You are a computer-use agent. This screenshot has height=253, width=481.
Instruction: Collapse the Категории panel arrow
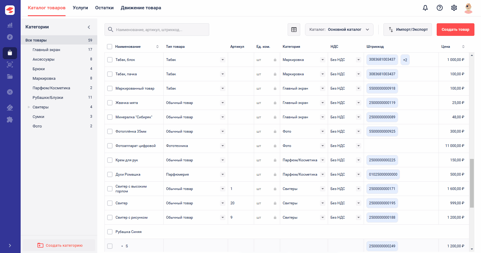click(x=89, y=27)
